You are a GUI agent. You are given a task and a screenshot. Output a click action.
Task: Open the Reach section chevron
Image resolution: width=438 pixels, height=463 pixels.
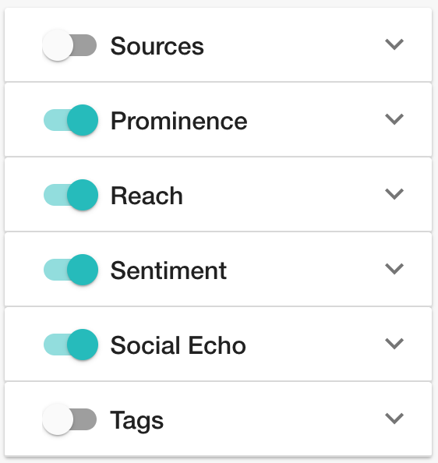pos(394,194)
